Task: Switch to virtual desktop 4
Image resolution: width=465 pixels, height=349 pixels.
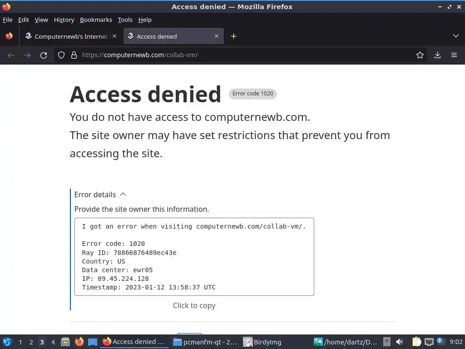Action: tap(53, 342)
